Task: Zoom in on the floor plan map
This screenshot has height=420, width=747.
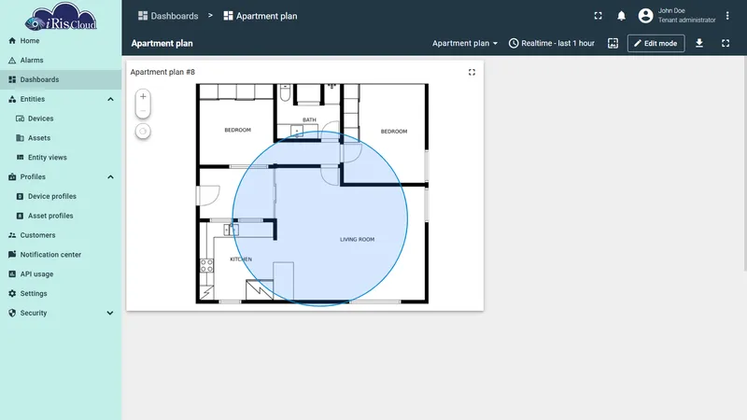Action: point(143,97)
